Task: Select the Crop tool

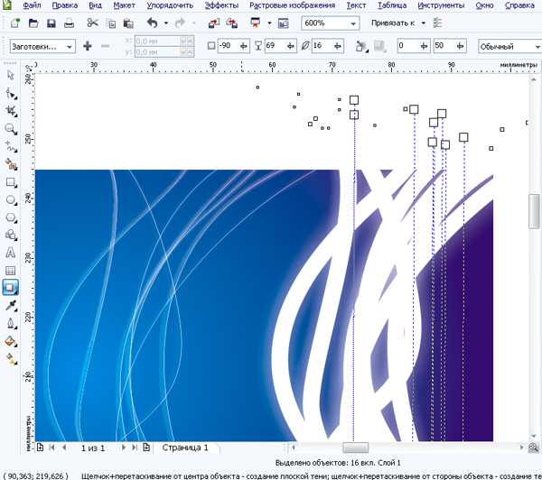Action: 11,111
